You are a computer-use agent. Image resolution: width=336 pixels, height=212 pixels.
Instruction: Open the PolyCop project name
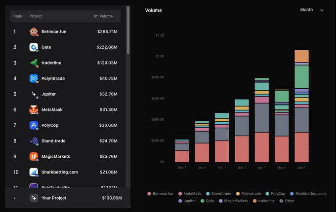pyautogui.click(x=50, y=125)
